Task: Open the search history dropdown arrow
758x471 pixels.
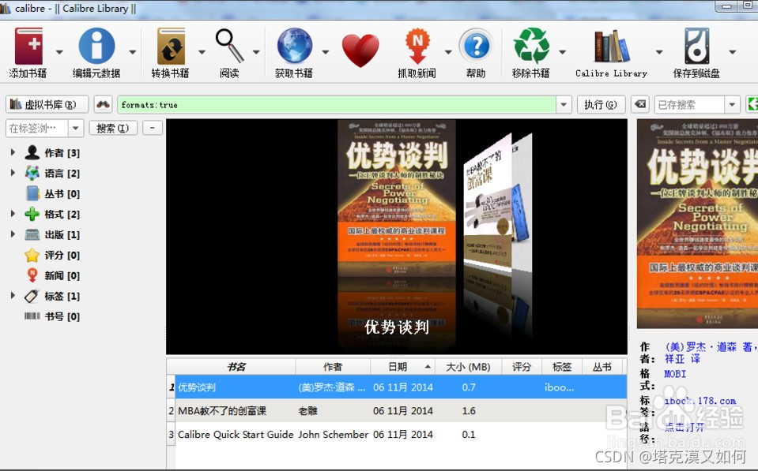Action: [564, 104]
